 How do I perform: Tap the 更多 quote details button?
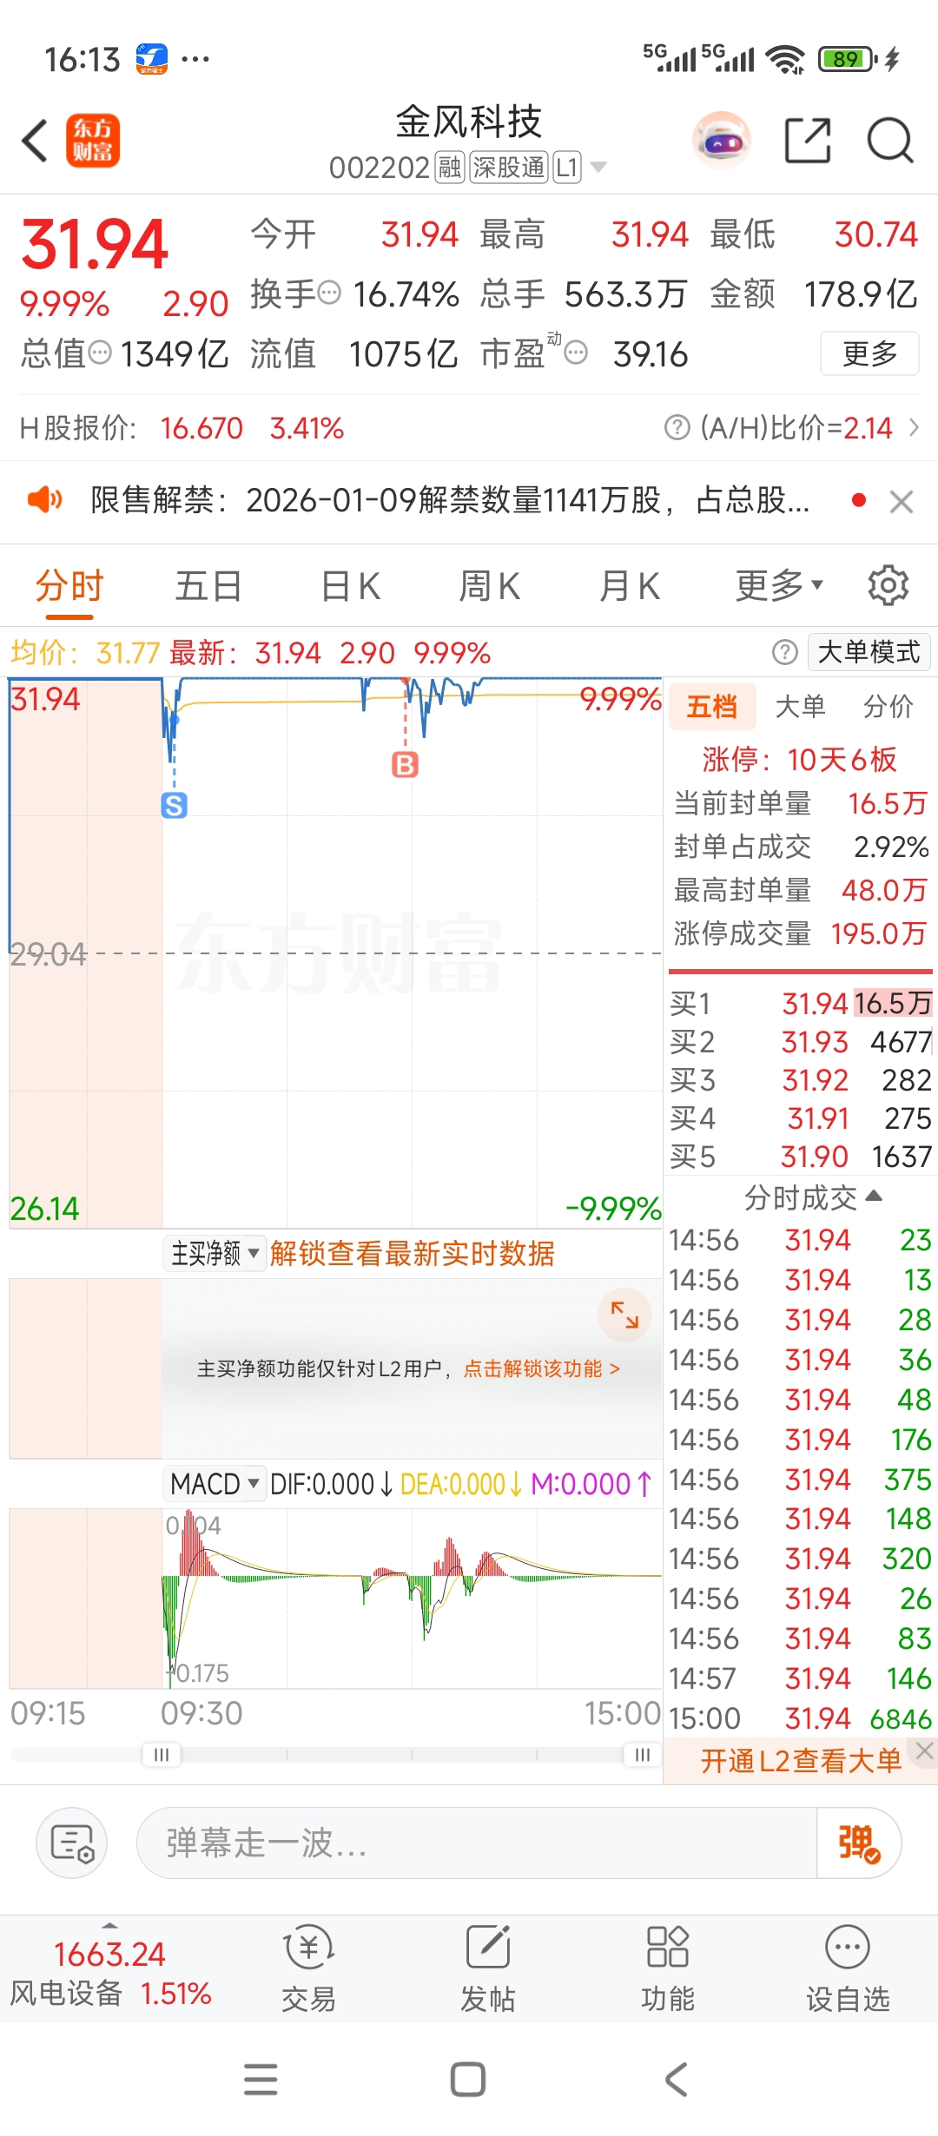coord(869,353)
